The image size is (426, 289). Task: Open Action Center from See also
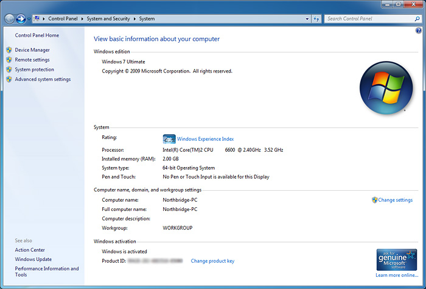coord(30,250)
